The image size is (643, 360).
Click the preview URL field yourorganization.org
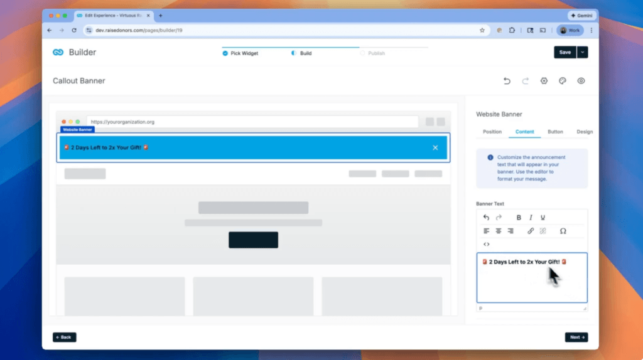point(252,122)
